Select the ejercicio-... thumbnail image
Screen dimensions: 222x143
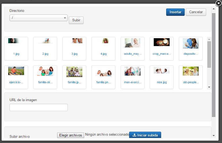16,71
